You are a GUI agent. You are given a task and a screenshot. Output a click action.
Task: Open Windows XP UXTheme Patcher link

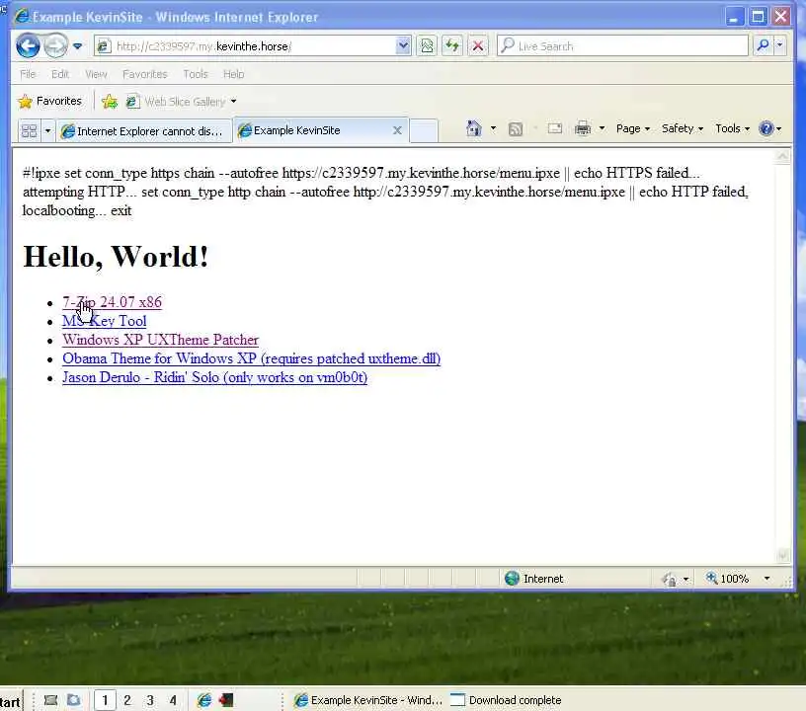tap(160, 340)
